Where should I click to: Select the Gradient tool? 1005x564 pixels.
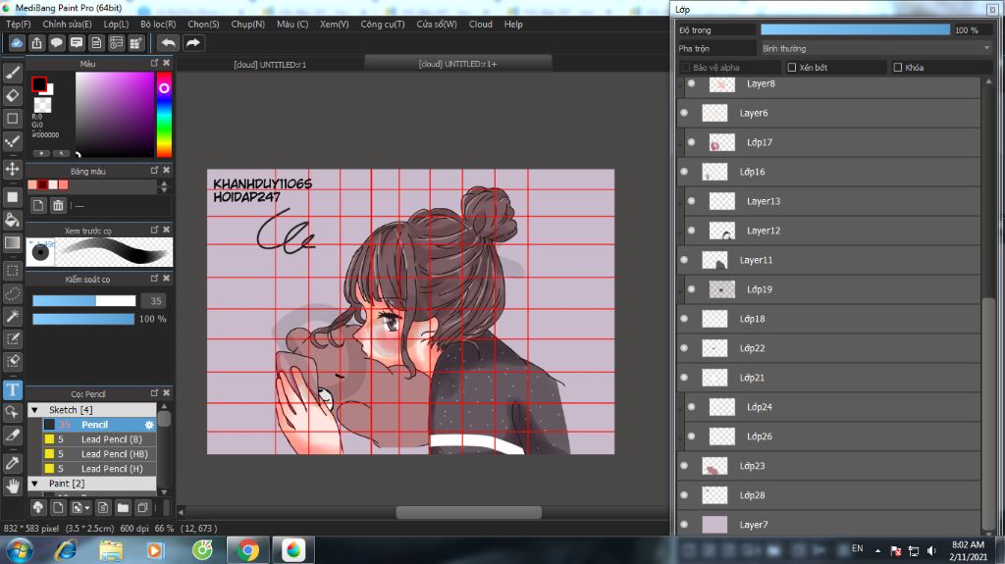(x=12, y=243)
